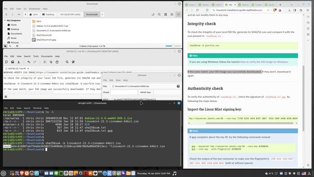Collapse the My Computer sidebar section

coord(5,21)
